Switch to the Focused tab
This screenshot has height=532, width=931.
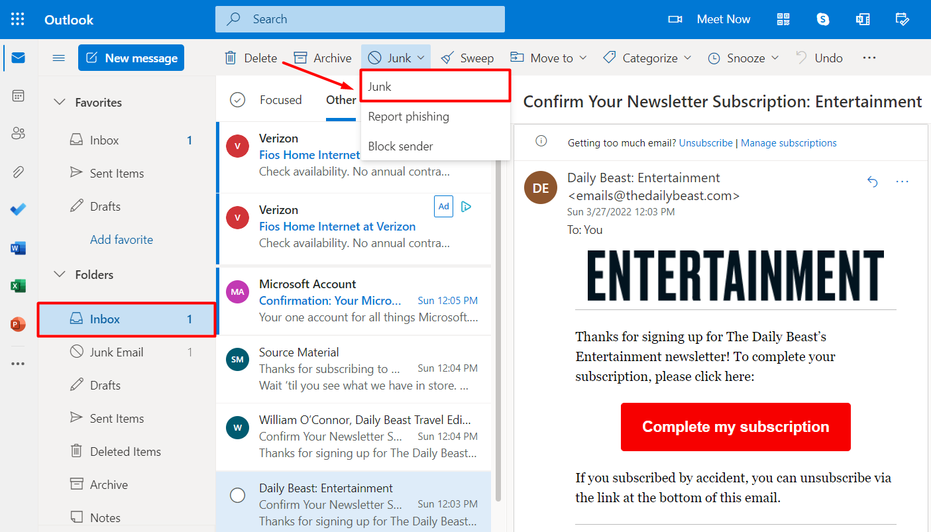point(280,100)
